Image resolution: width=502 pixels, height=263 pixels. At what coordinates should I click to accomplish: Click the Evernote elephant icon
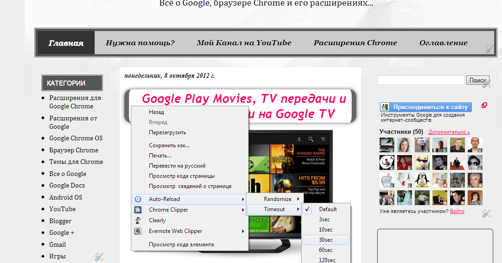point(138,231)
